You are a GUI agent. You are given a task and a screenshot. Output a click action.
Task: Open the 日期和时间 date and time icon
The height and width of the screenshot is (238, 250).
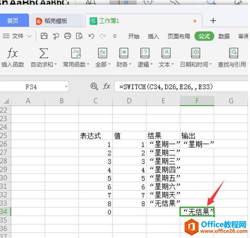(x=196, y=53)
